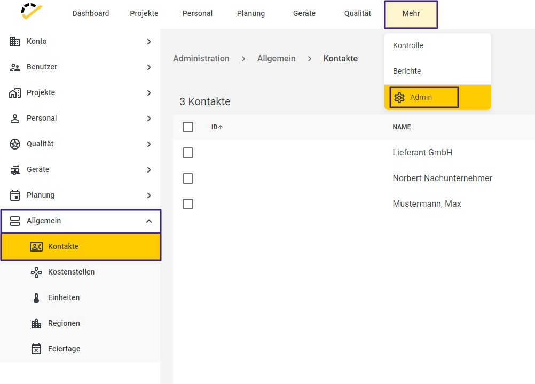Check the Mustermann, Max row checkbox
The width and height of the screenshot is (535, 384).
pyautogui.click(x=187, y=204)
